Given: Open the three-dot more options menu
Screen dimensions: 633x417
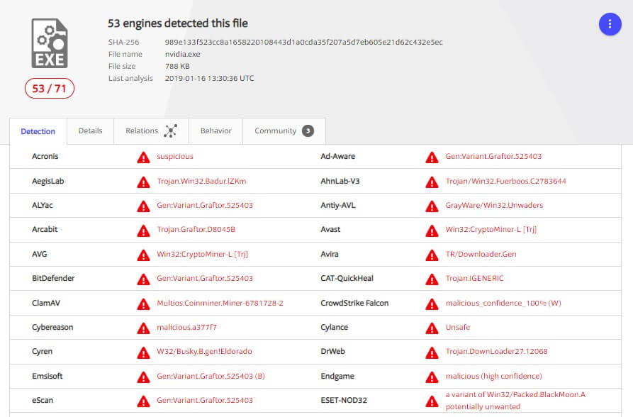Looking at the screenshot, I should click(610, 24).
